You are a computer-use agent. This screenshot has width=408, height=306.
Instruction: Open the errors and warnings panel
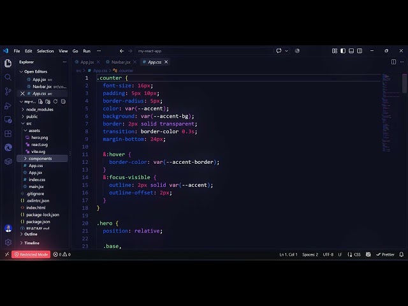point(62,254)
